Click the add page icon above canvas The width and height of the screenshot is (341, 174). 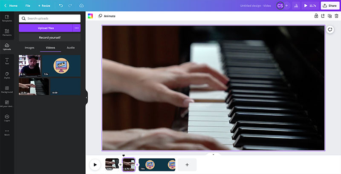[x=323, y=16]
